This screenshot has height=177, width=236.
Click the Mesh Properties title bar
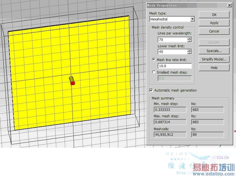pos(187,5)
